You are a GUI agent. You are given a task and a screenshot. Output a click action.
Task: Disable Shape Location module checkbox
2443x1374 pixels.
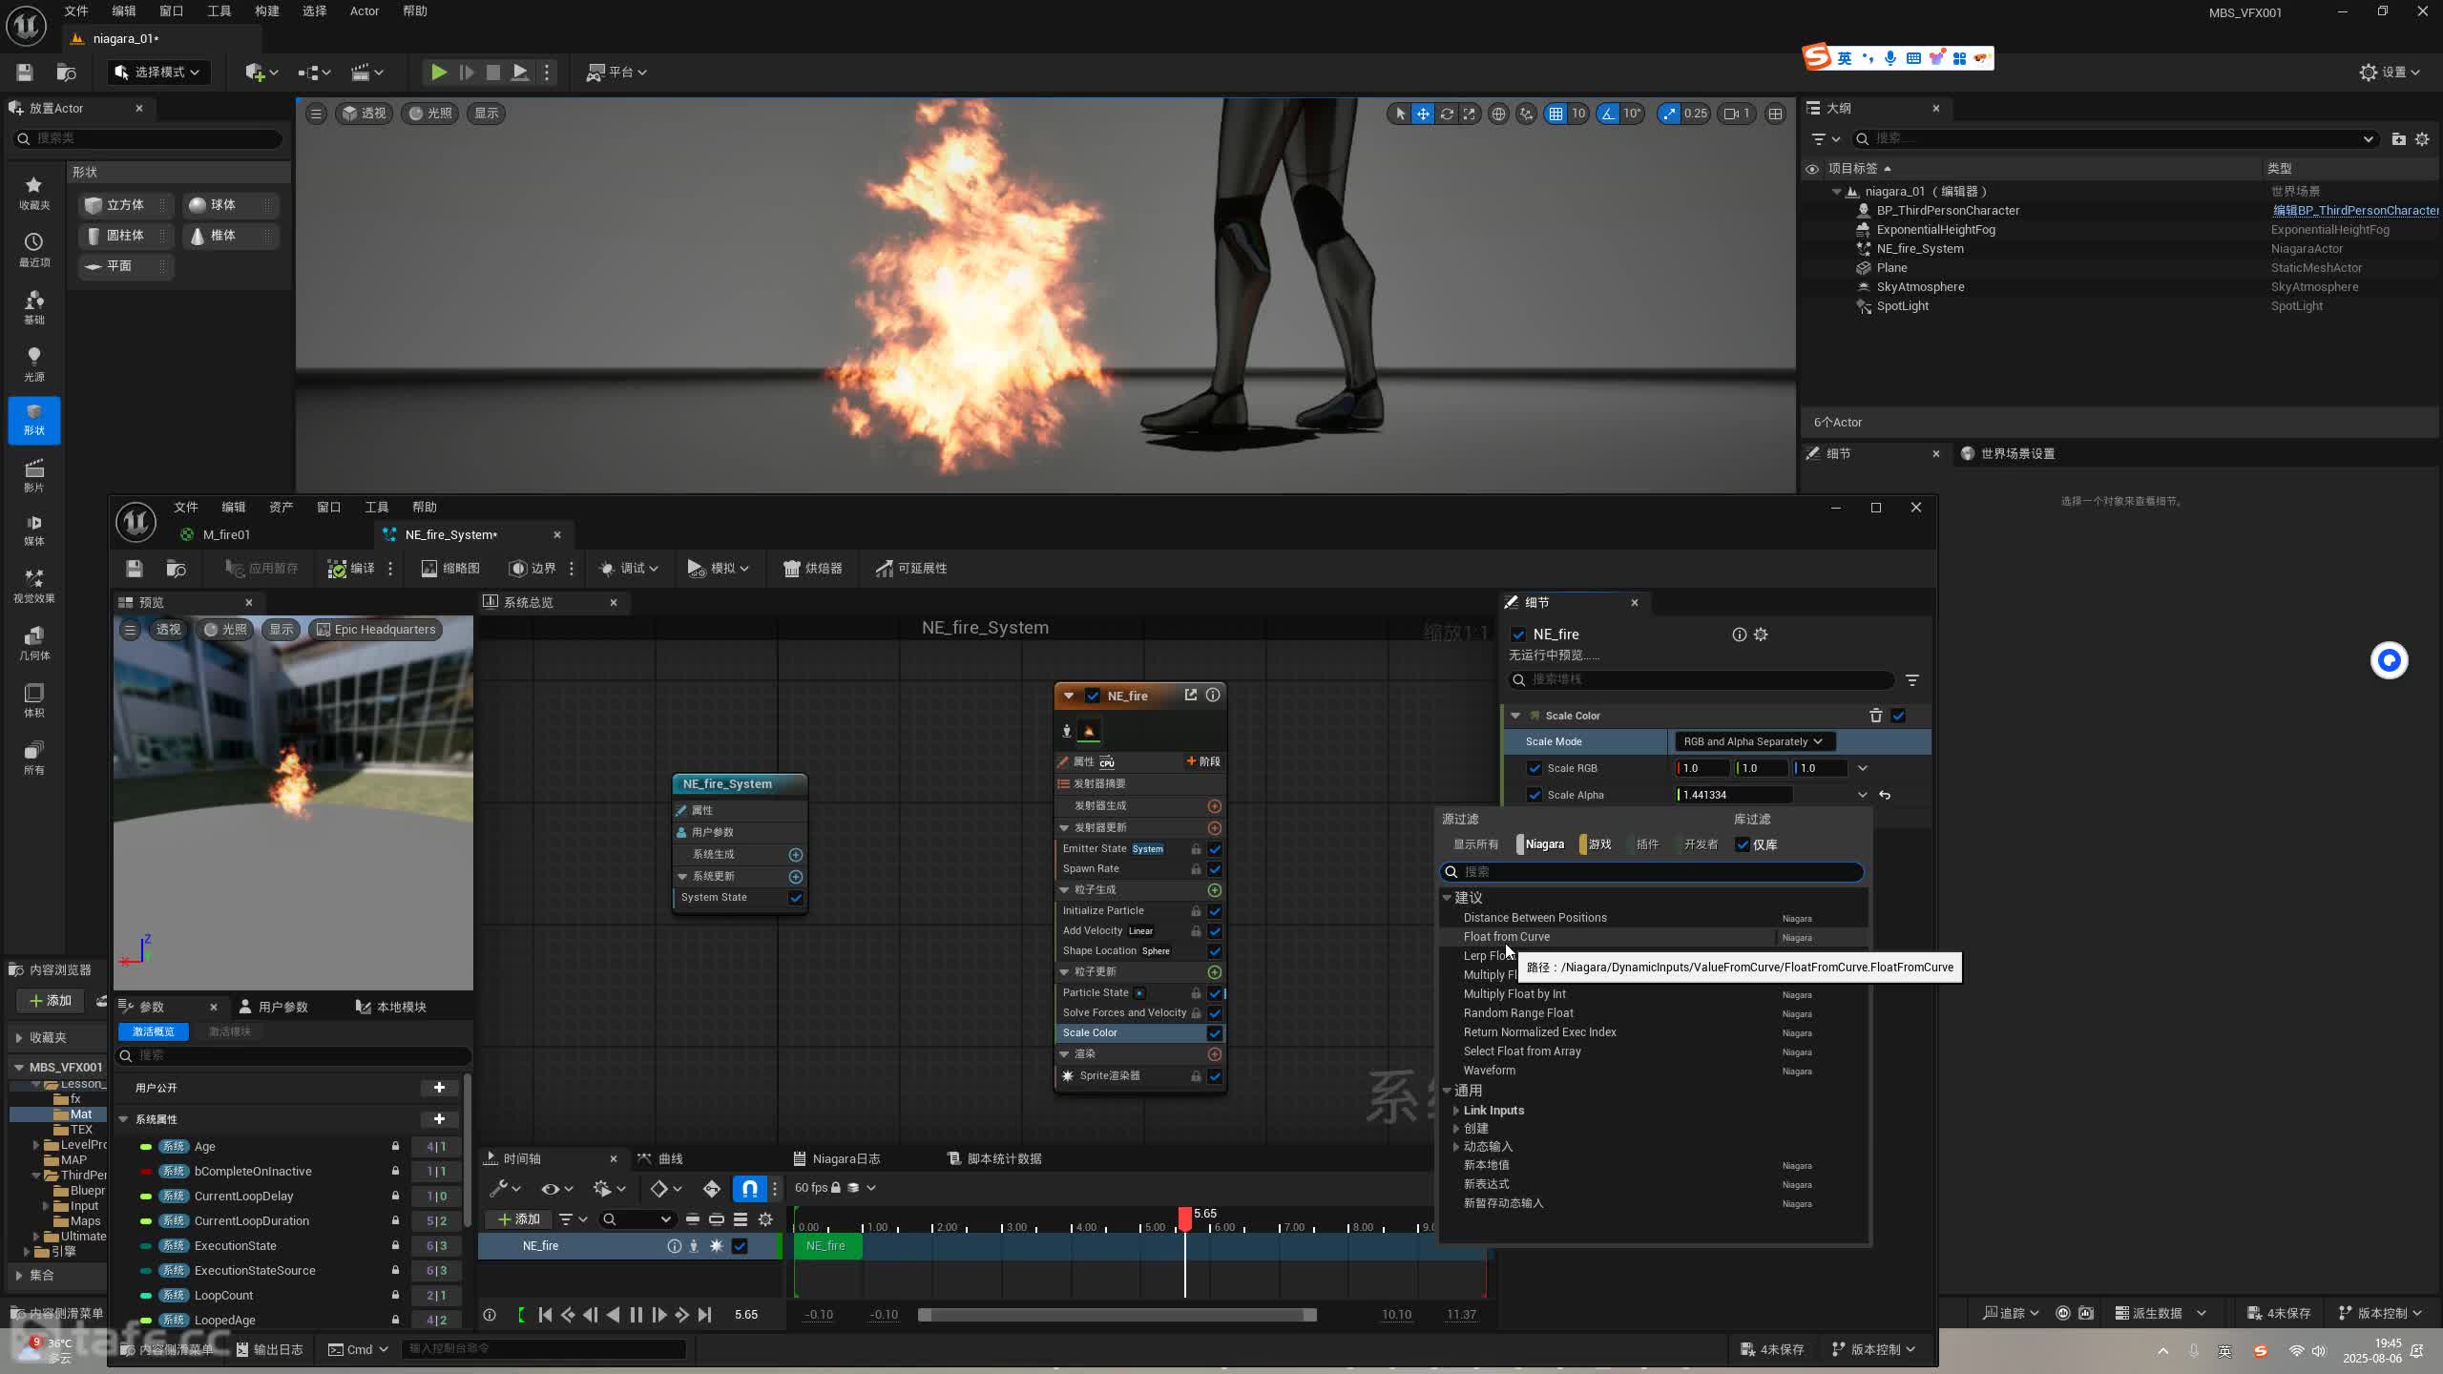click(x=1215, y=951)
